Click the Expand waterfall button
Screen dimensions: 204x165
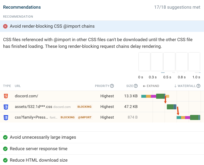pos(151,86)
